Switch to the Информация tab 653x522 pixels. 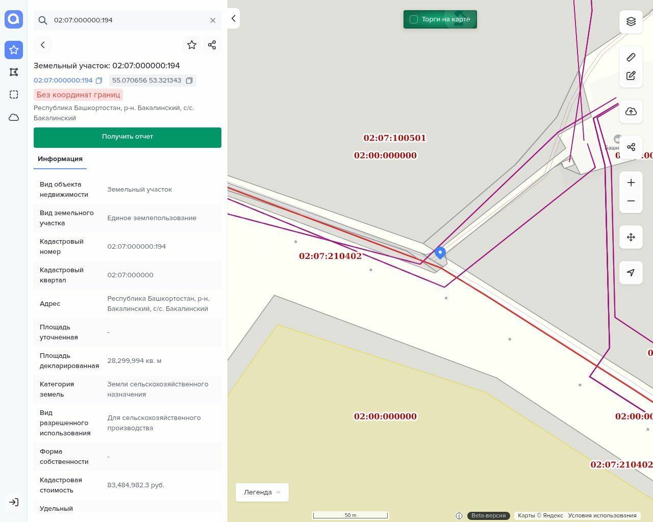click(60, 159)
